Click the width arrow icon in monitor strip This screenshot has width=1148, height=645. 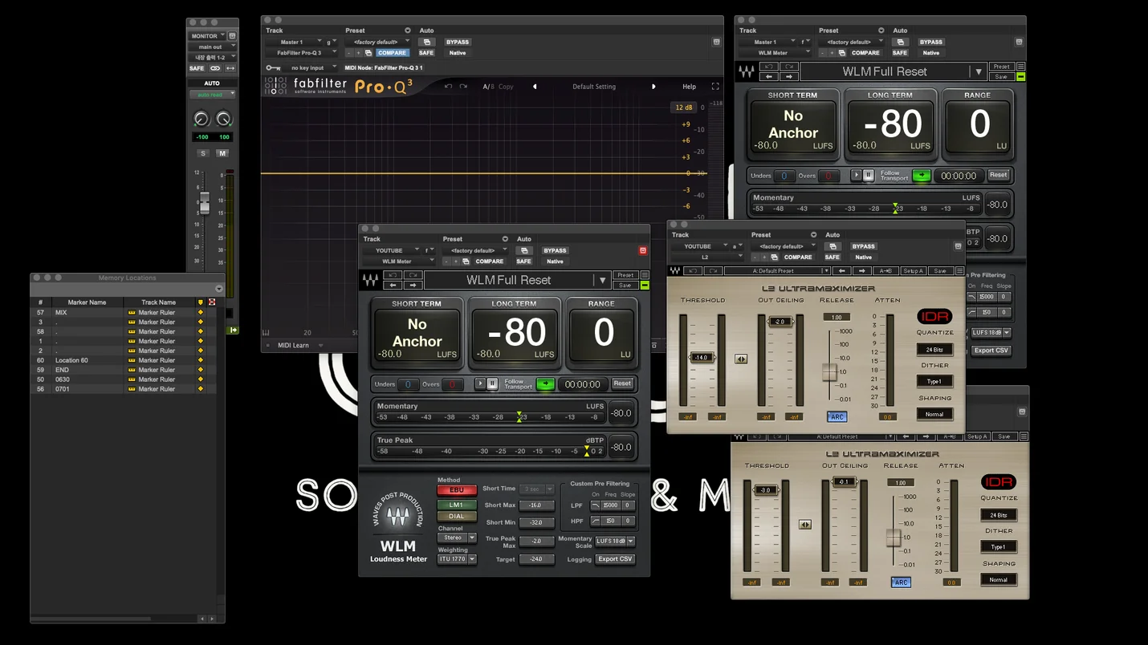(230, 69)
